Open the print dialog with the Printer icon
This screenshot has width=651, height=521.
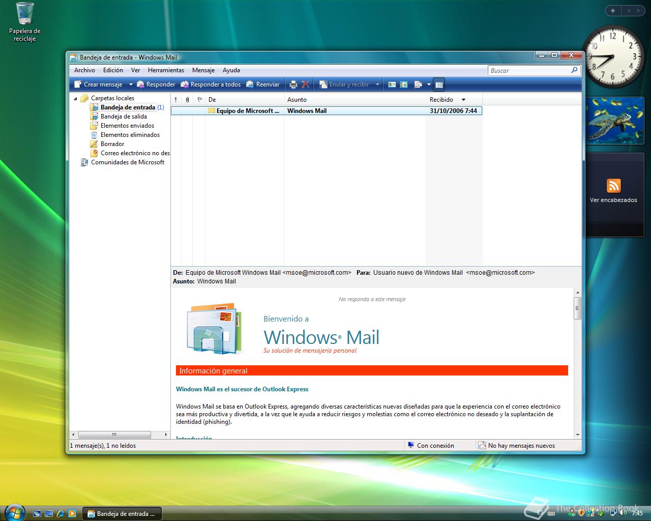(293, 84)
